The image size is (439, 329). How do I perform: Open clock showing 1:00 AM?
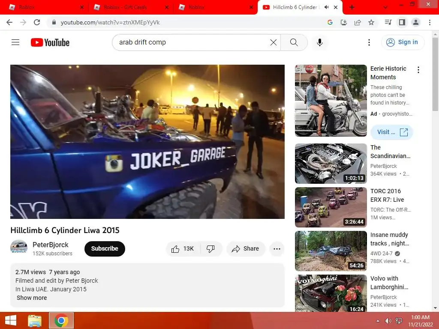click(420, 321)
